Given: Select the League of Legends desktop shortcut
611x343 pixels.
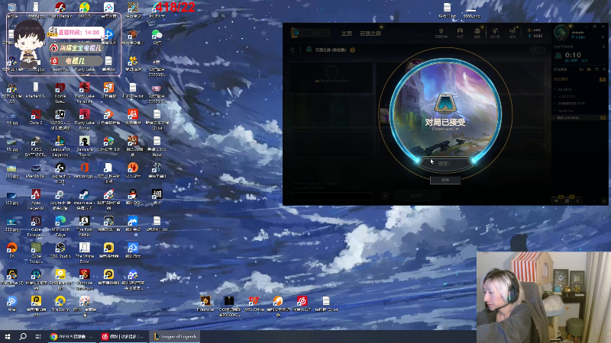Looking at the screenshot, I should (60, 146).
